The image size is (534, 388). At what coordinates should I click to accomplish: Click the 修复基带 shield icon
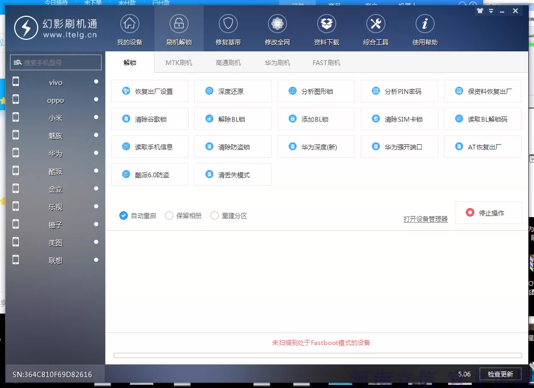pyautogui.click(x=228, y=24)
